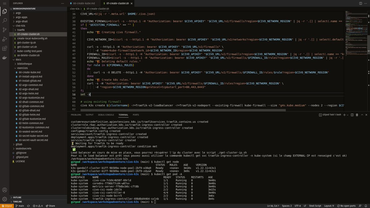Switch to the PORTS panel tab
Image resolution: width=370 pixels, height=208 pixels.
136,115
